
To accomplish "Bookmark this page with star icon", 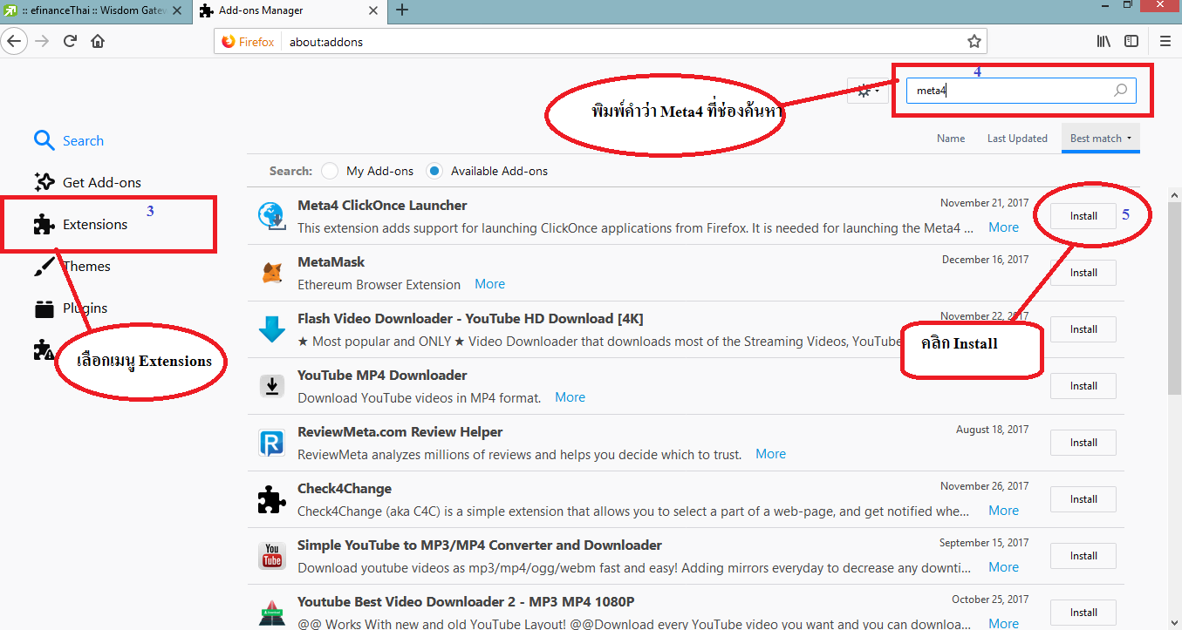I will 974,41.
